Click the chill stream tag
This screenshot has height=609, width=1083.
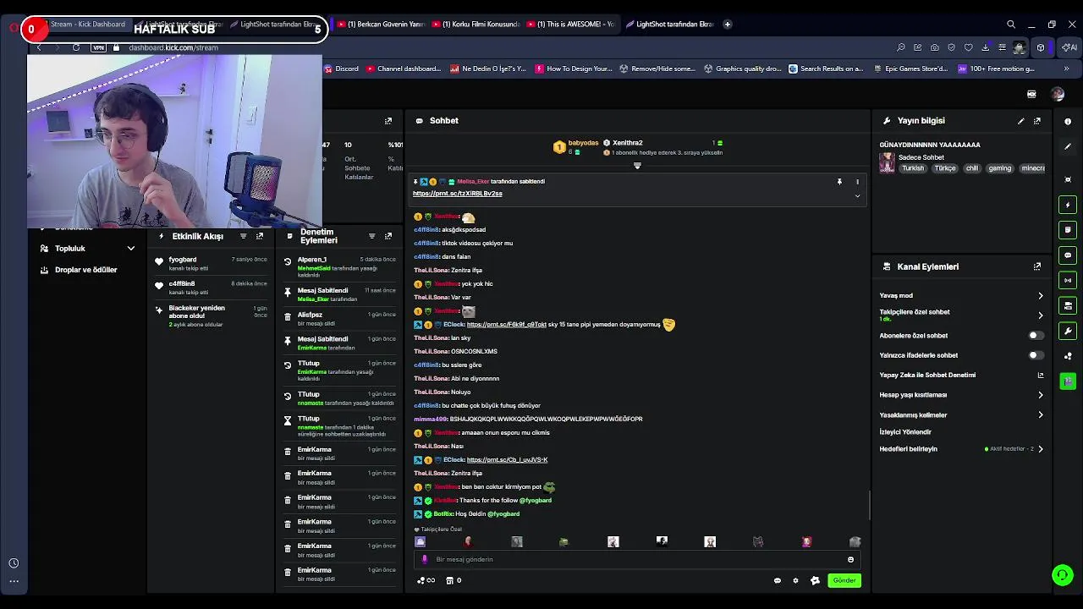[971, 168]
